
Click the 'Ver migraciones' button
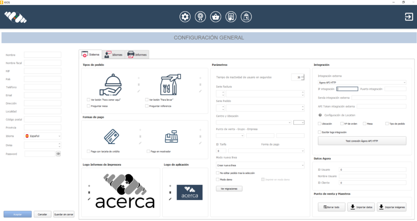[229, 188]
